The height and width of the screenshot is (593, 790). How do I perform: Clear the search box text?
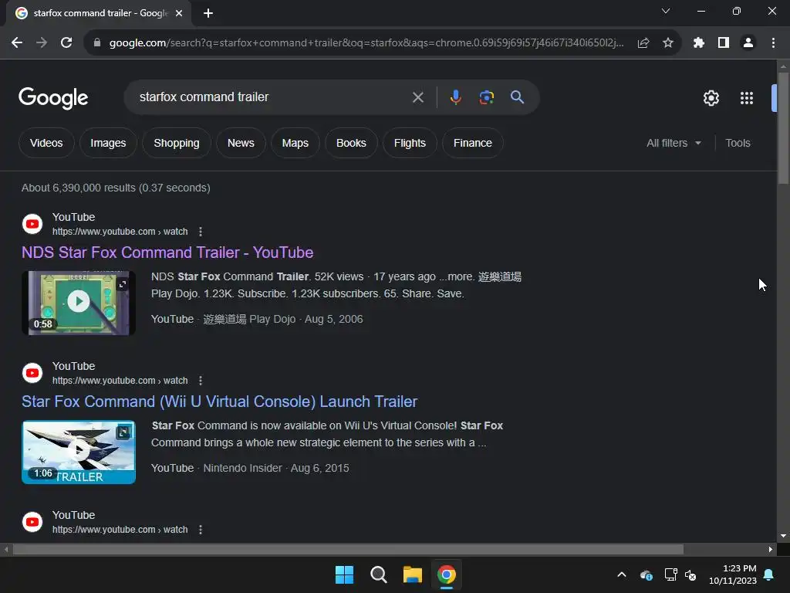pyautogui.click(x=417, y=97)
